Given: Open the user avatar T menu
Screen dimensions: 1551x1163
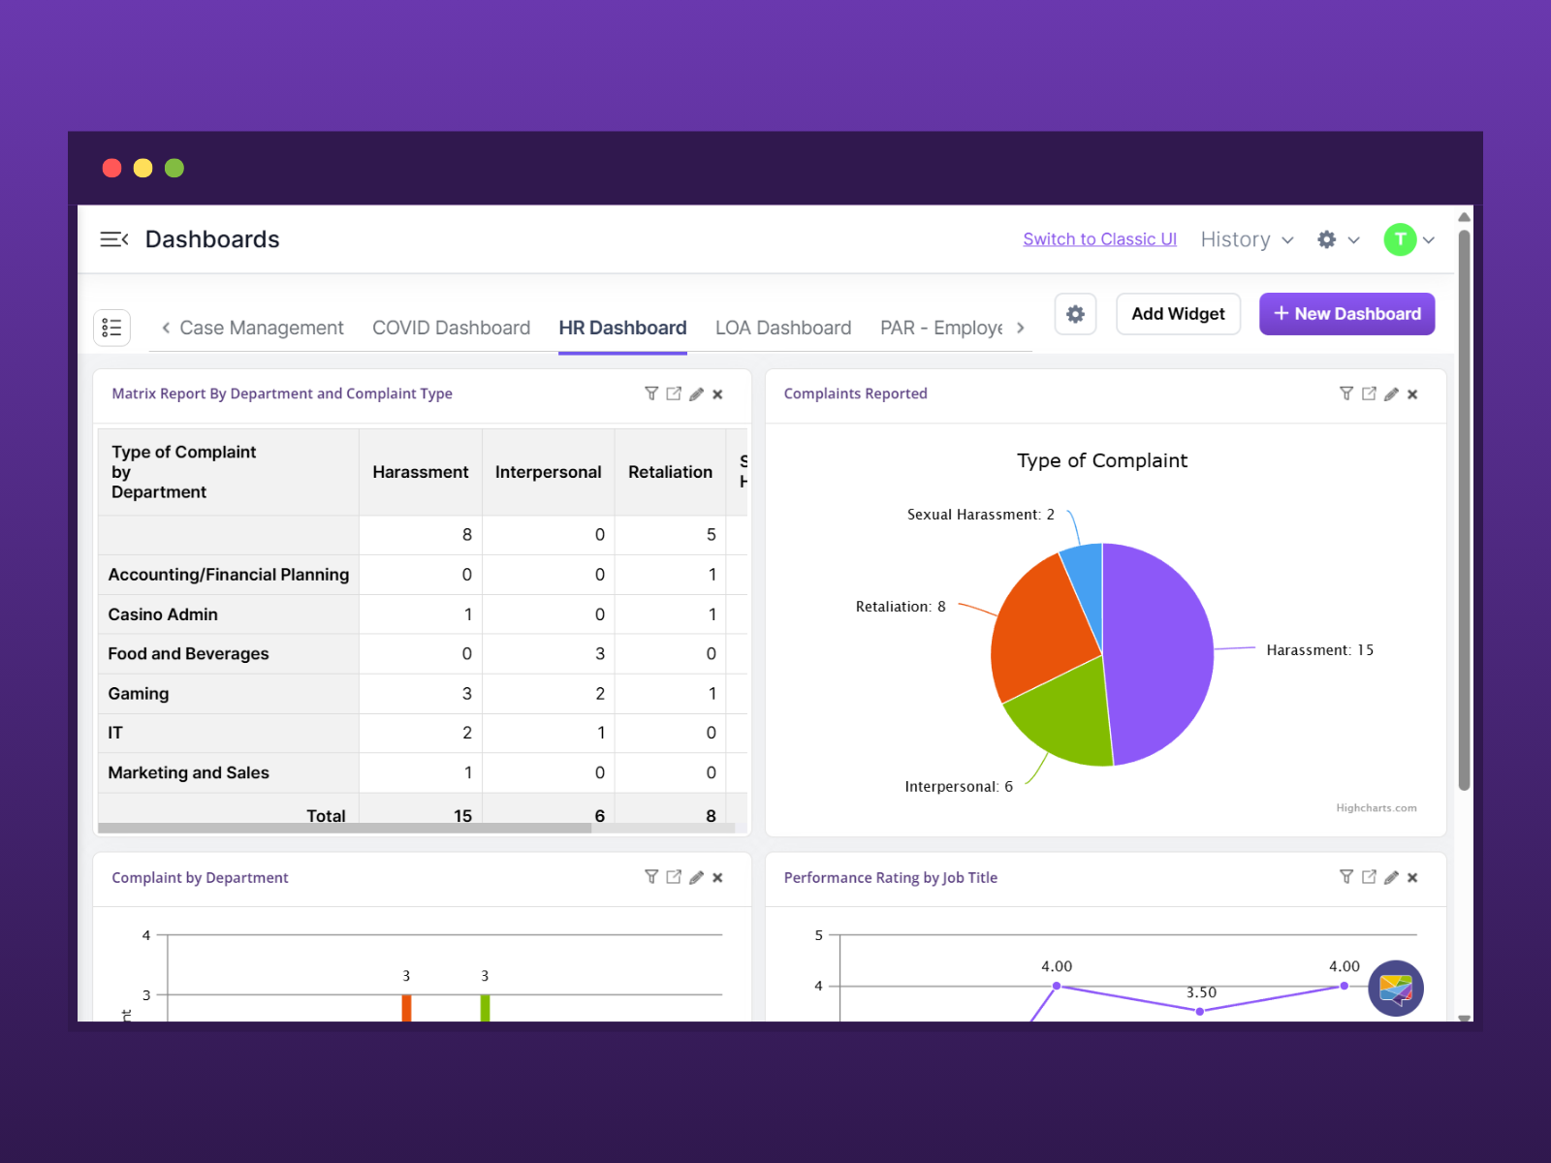Looking at the screenshot, I should (1409, 239).
